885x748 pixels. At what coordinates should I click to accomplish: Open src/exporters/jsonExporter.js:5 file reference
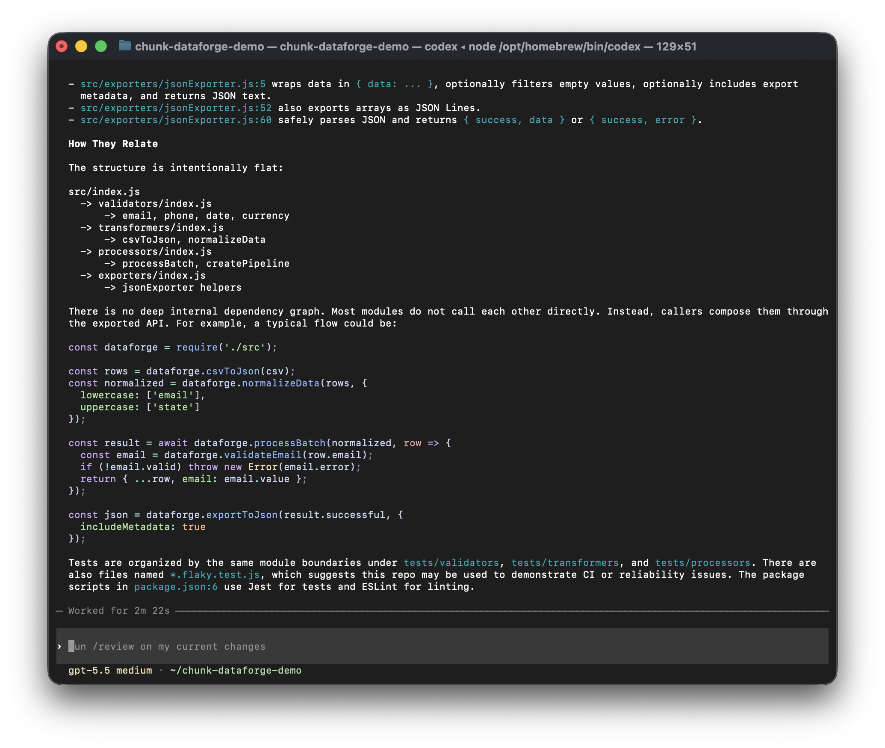(x=173, y=84)
